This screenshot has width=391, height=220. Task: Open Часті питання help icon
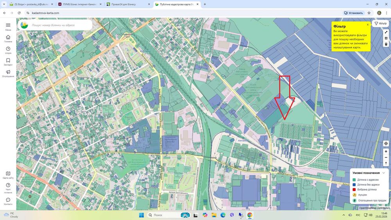(x=8, y=185)
